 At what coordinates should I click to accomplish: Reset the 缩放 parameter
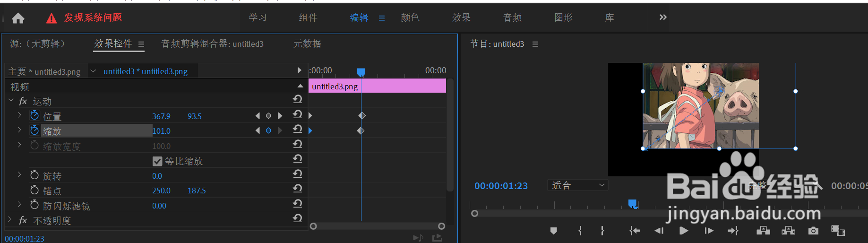point(297,129)
